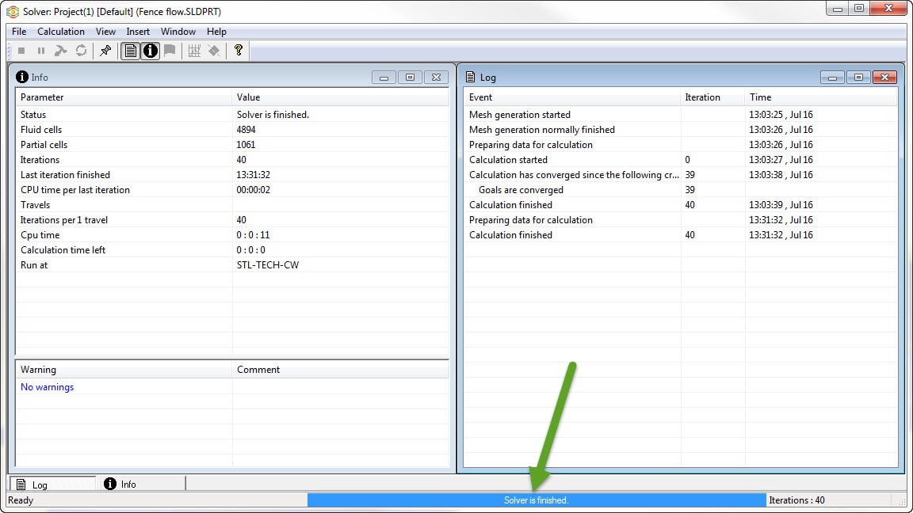
Task: Open the Calculation menu
Action: pyautogui.click(x=61, y=32)
